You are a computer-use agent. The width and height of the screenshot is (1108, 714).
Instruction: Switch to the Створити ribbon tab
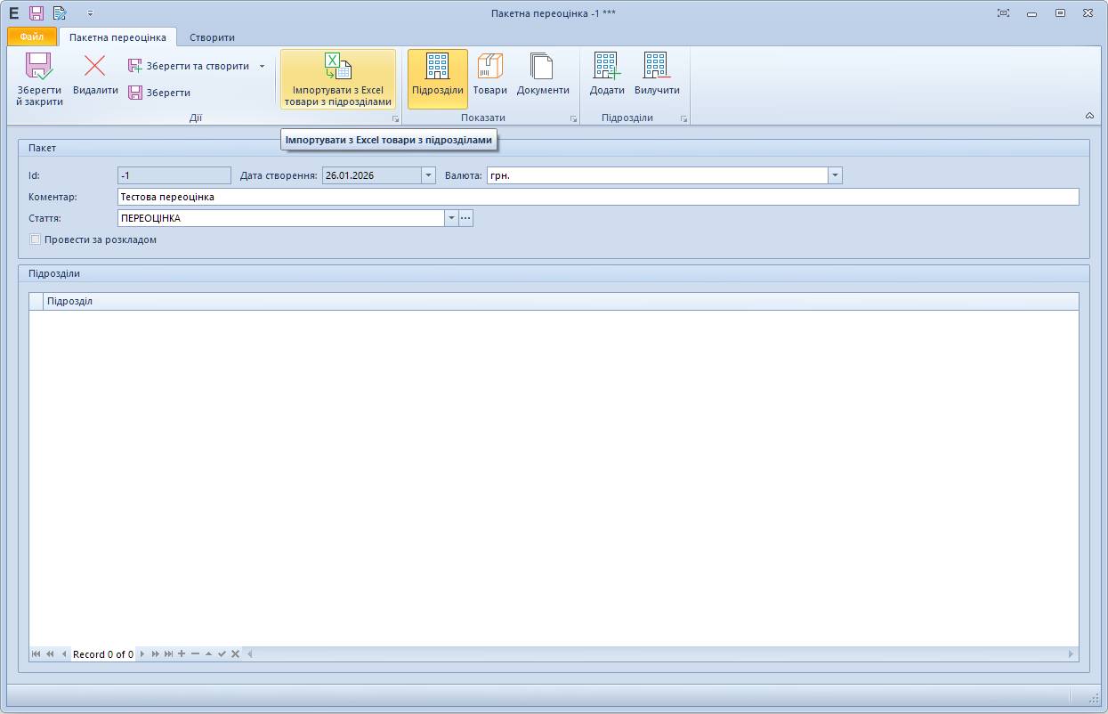coord(212,37)
